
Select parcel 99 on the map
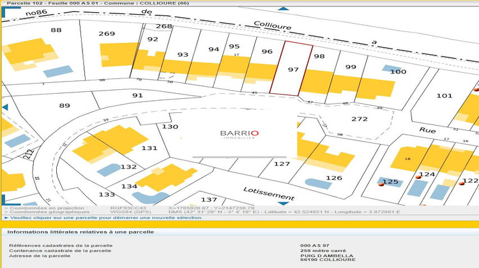(351, 67)
